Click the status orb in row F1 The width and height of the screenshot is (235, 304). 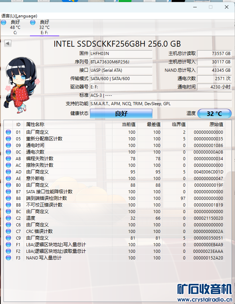8,244
